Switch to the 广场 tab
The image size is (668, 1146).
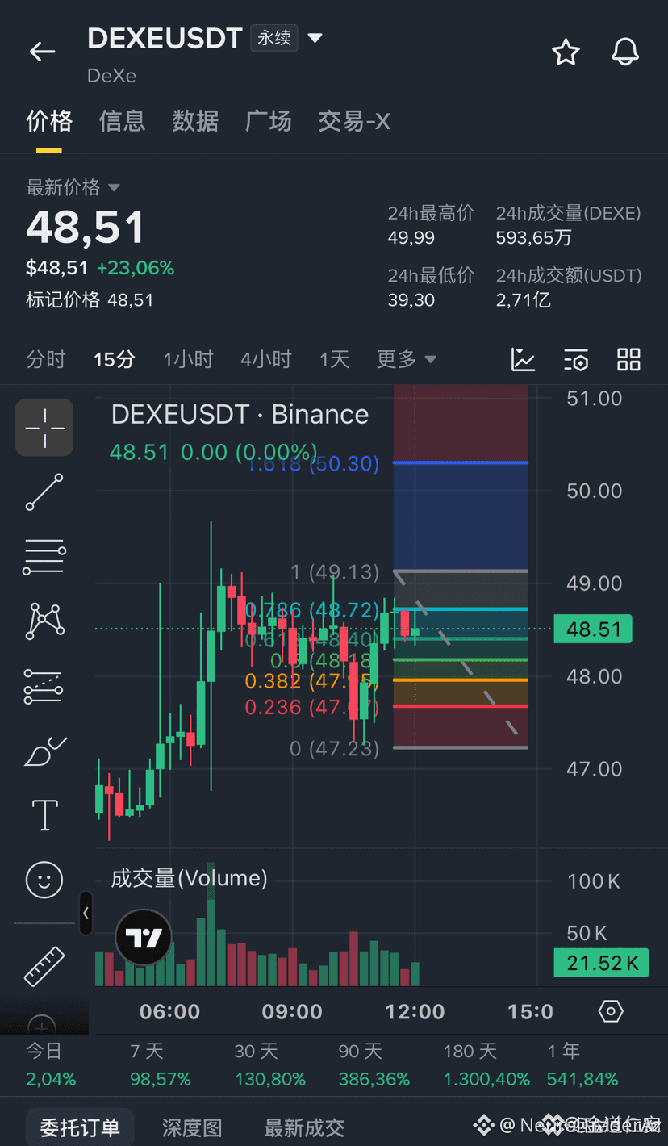tap(268, 121)
